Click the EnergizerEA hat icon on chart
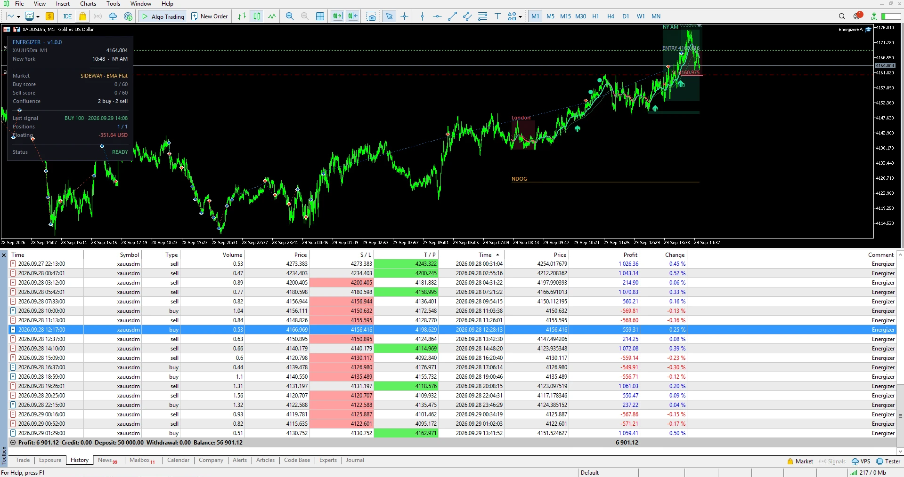Image resolution: width=904 pixels, height=477 pixels. [x=868, y=30]
